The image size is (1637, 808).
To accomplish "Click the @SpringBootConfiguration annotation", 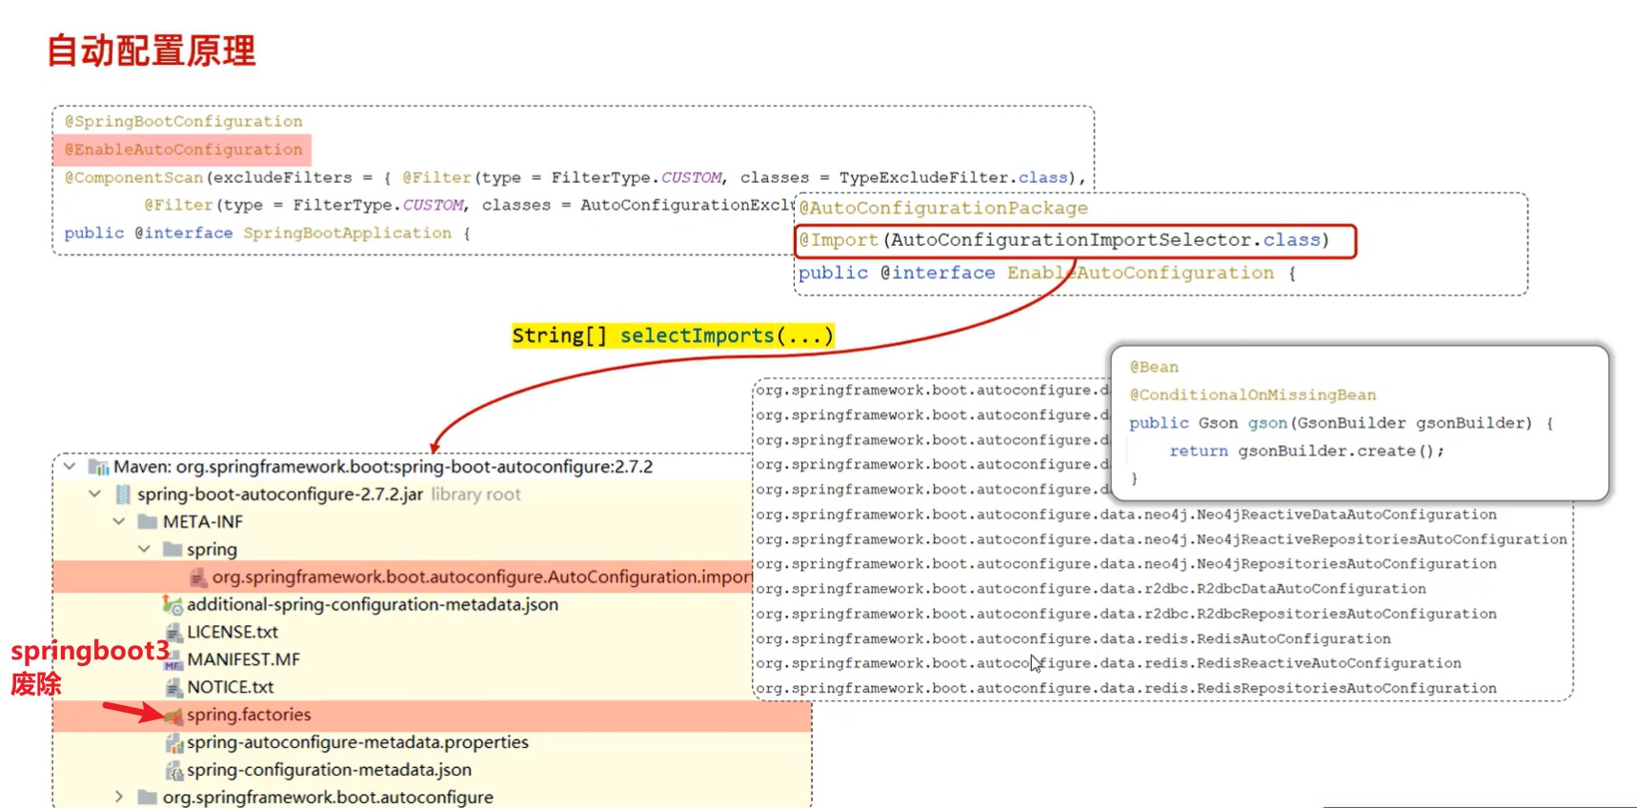I will click(184, 121).
